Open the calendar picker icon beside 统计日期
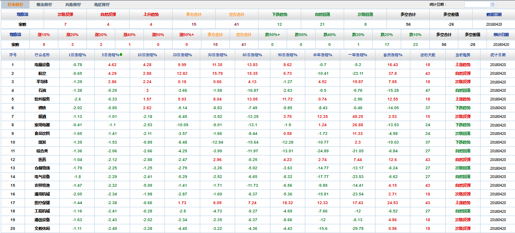The image size is (515, 233). pyautogui.click(x=492, y=4)
